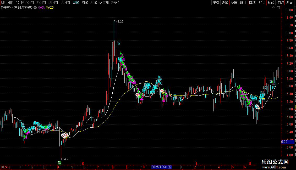Toggle the left side panel icon
296x170 pixels.
coord(3,2)
